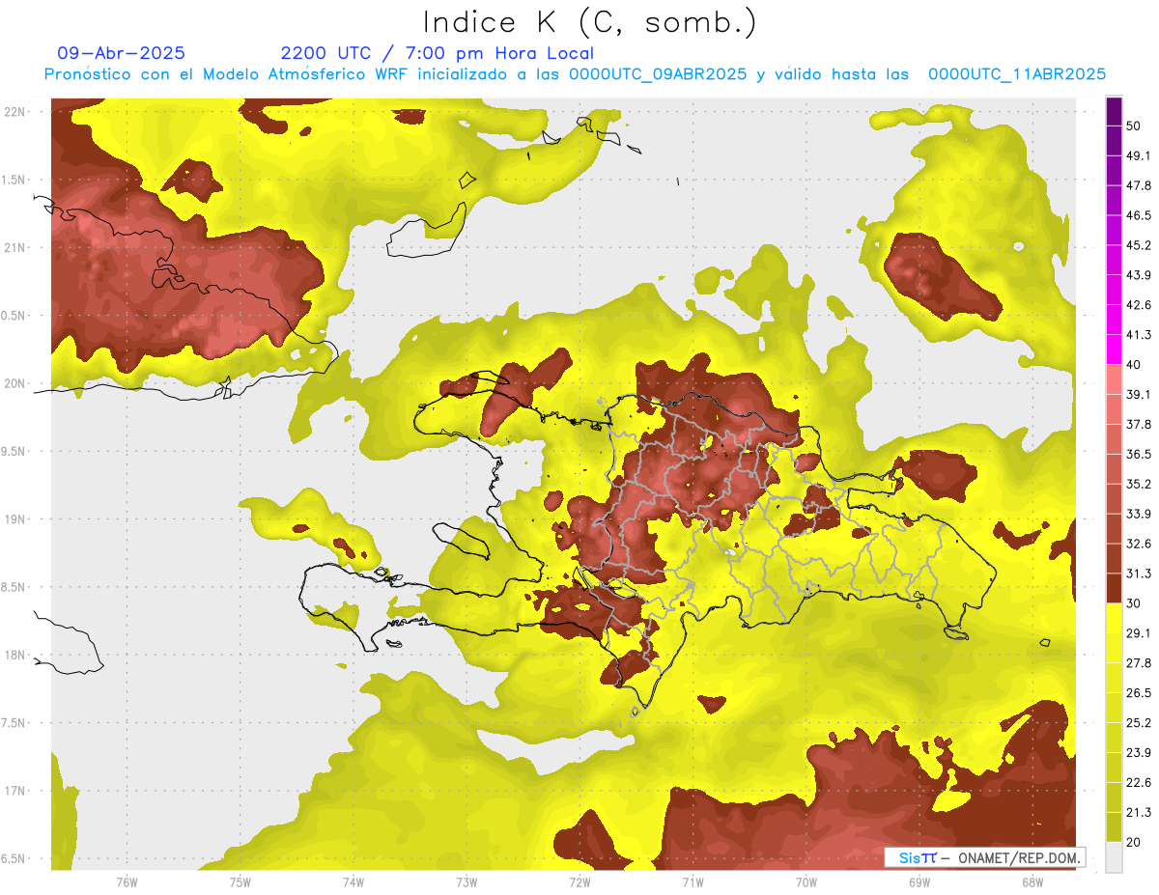
Task: Select the colorbar value "35.2"
Action: pos(1139,484)
